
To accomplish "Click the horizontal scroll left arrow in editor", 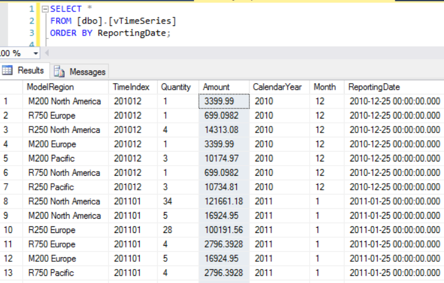I will tap(47, 52).
